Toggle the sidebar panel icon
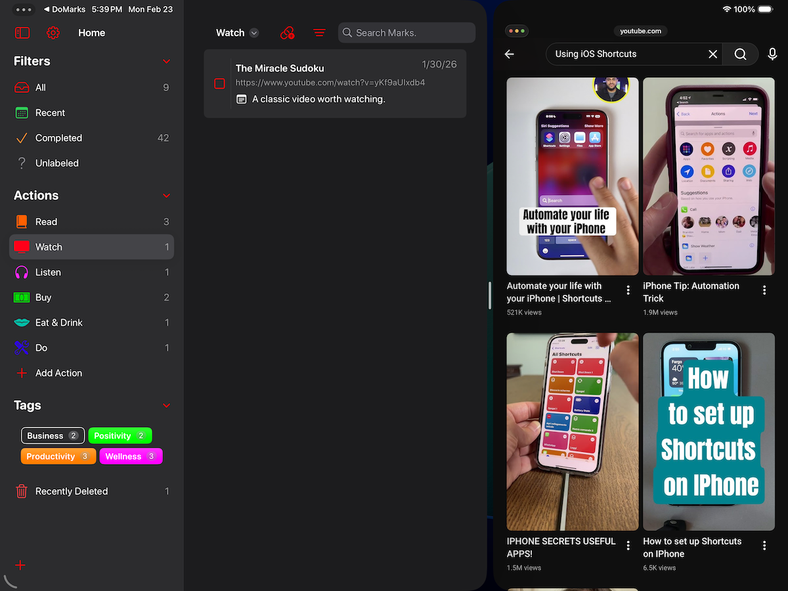Viewport: 788px width, 591px height. [22, 33]
